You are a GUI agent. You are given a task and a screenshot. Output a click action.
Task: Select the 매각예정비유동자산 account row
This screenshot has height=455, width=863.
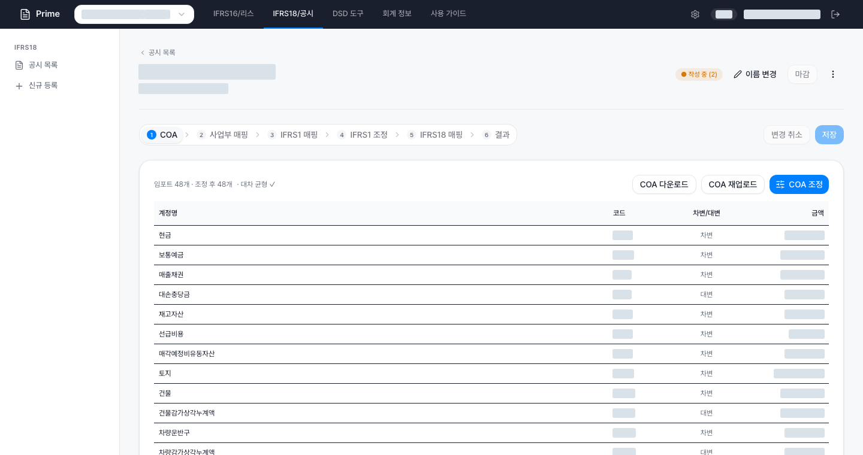[491, 354]
